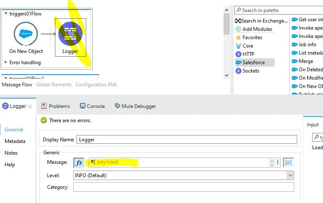Click the Input panel search box
This screenshot has height=203, width=323.
click(x=318, y=137)
